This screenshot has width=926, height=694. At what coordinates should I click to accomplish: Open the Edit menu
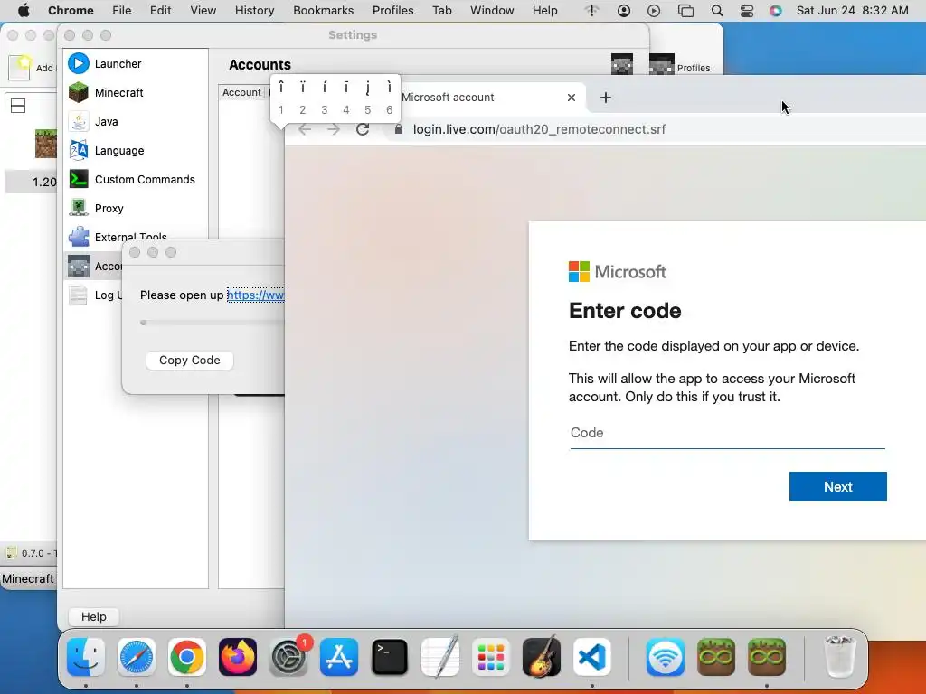[160, 11]
